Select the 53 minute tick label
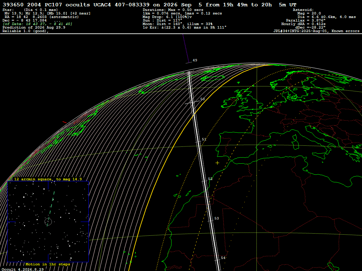The width and height of the screenshot is (362, 271). [217, 218]
